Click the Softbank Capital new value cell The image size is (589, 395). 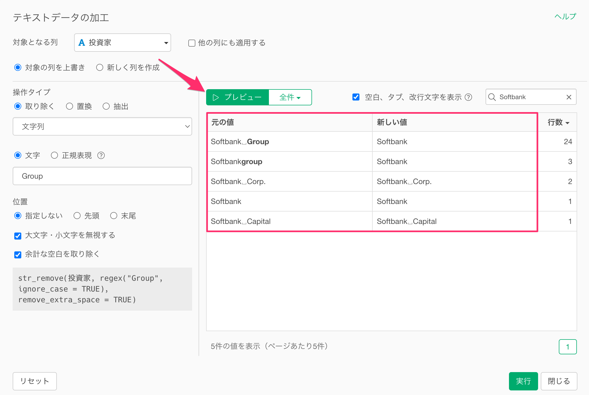455,221
